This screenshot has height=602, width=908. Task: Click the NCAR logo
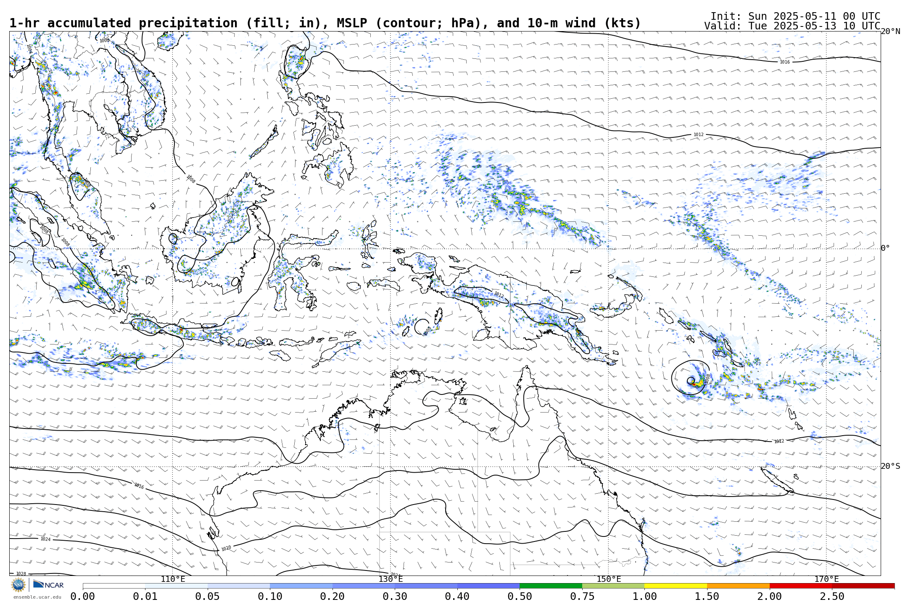click(48, 584)
